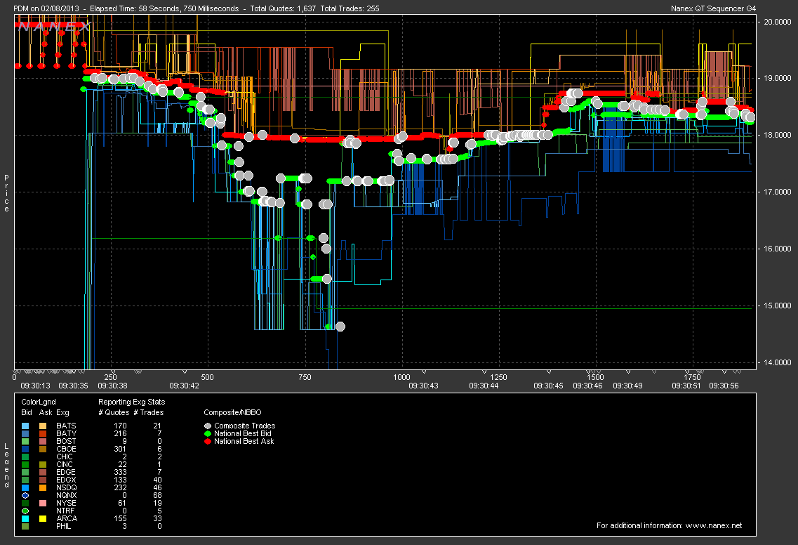
Task: Click the CBOE exchange label
Action: click(66, 449)
